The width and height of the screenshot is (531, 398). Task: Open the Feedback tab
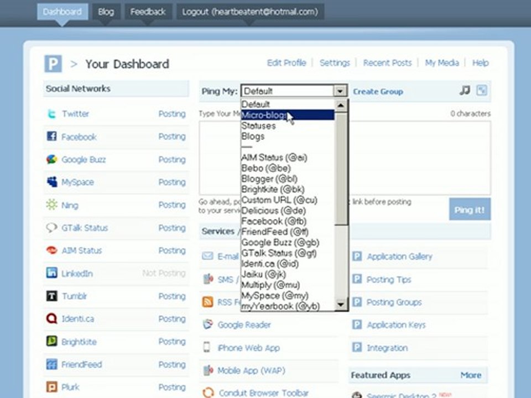(x=148, y=12)
